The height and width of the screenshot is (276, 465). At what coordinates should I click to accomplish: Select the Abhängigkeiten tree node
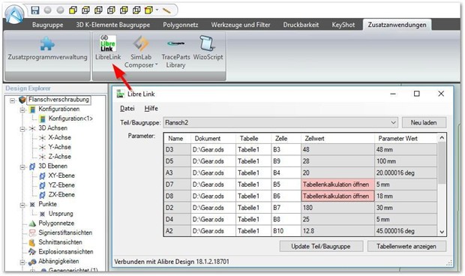58,262
